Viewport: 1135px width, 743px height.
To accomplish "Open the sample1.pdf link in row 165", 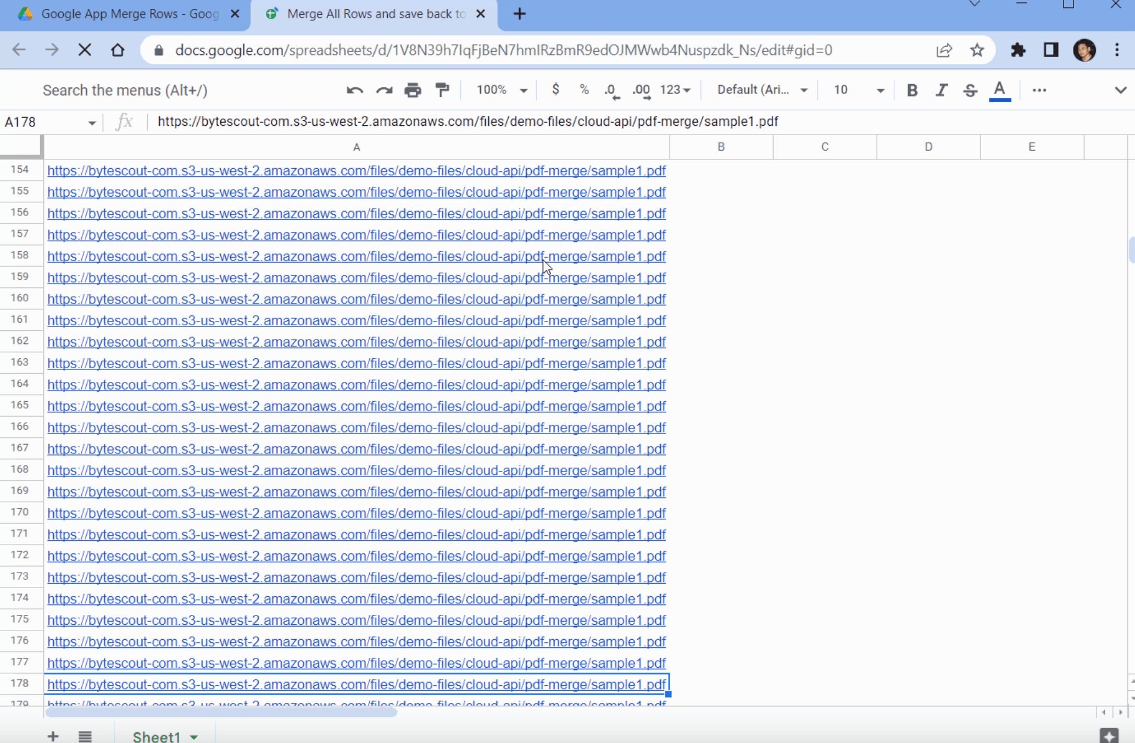I will [x=356, y=406].
